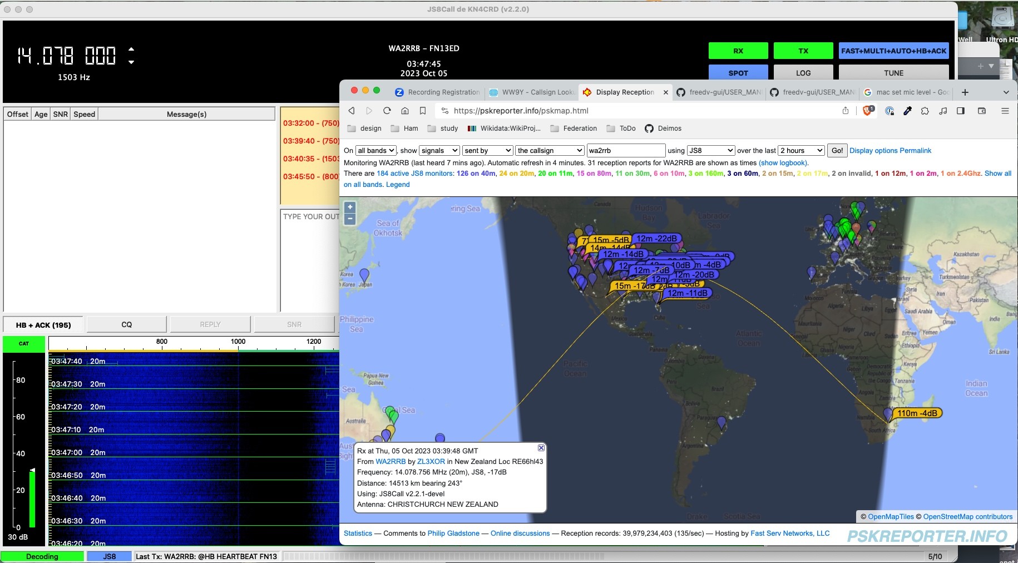The width and height of the screenshot is (1018, 563).
Task: Zoom in the map with the plus button
Action: pos(350,207)
